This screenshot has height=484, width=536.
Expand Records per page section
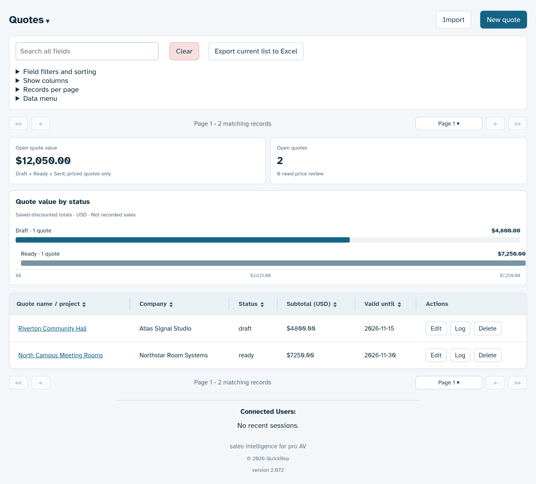(47, 89)
